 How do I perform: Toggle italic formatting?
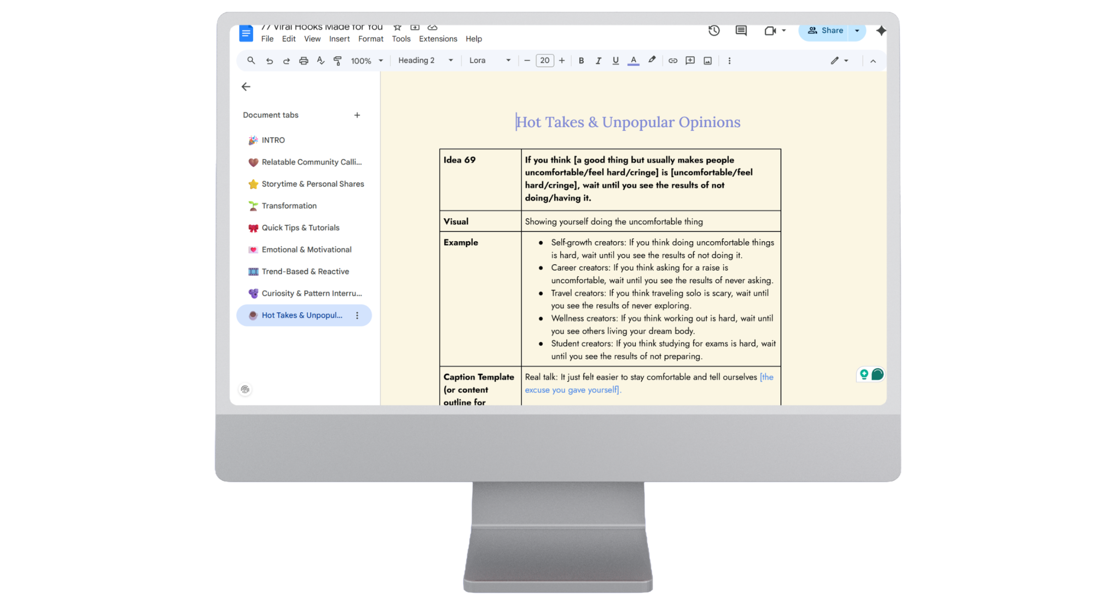coord(598,61)
